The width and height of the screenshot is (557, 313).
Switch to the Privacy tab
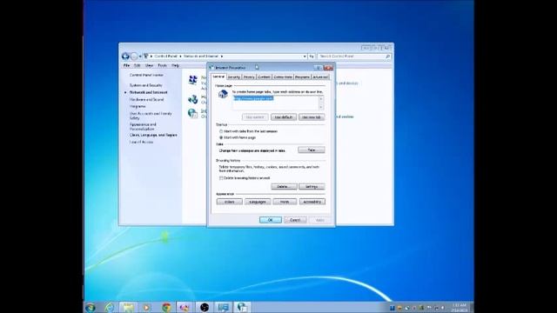249,77
